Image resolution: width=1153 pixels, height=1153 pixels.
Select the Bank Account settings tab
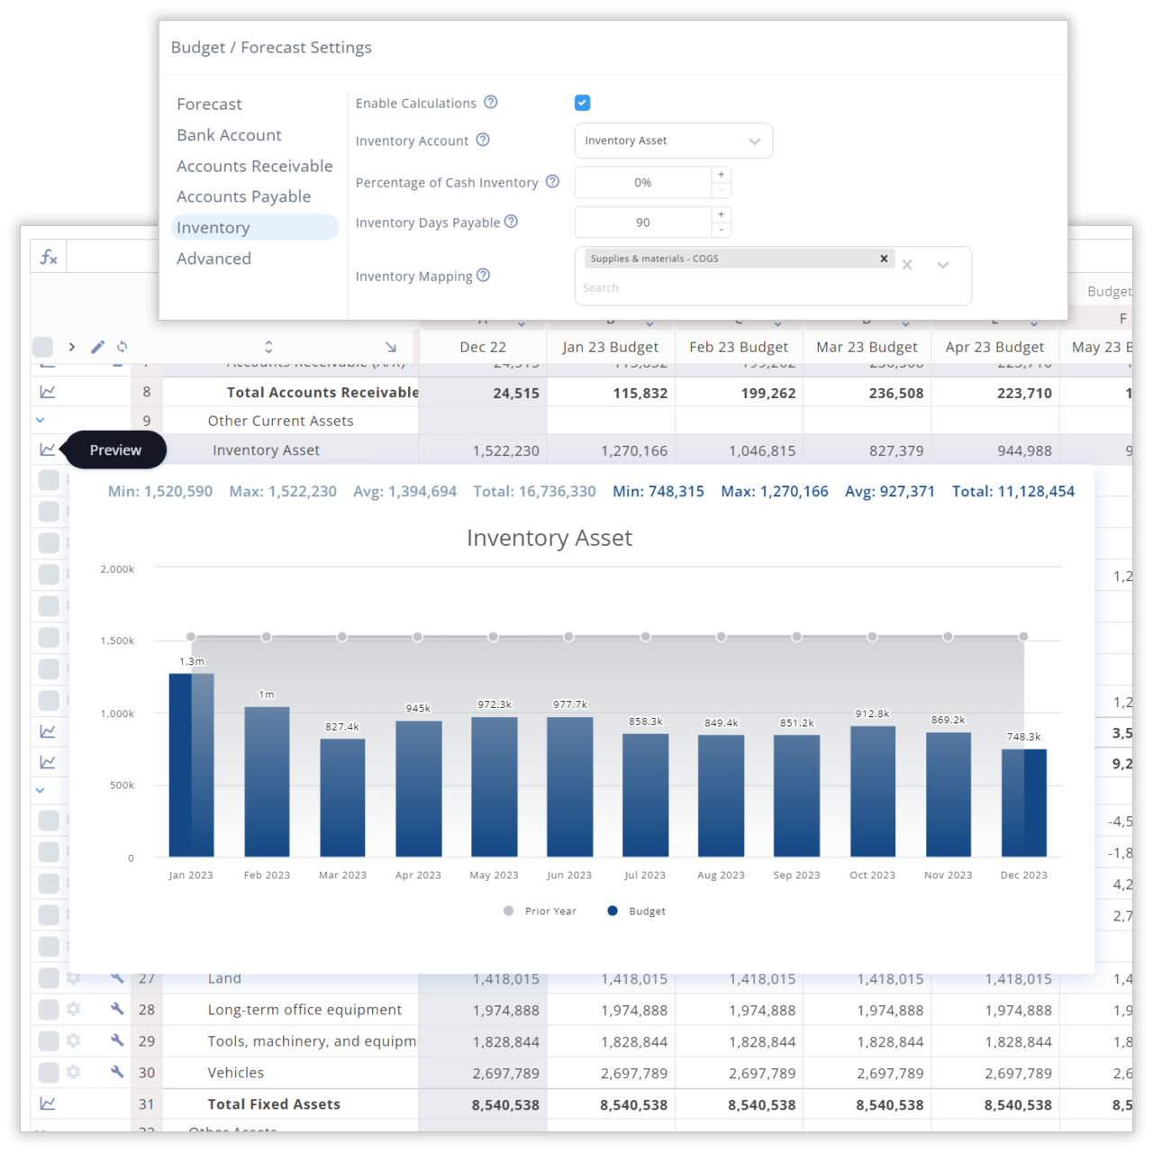229,135
